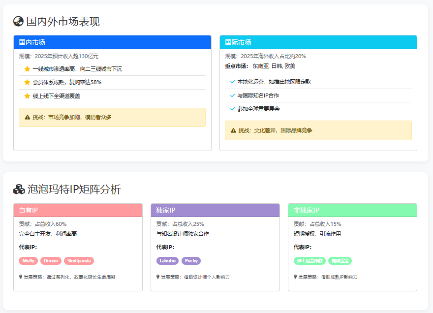Click the cubes icon beside 泡泡玛特IP矩阵分析
Viewport: 433px width, 313px height.
coord(19,189)
